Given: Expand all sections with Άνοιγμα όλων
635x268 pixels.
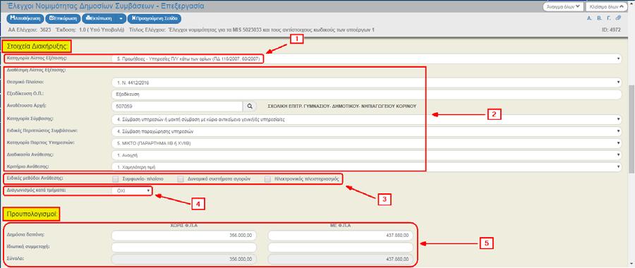Looking at the screenshot, I should click(x=563, y=7).
